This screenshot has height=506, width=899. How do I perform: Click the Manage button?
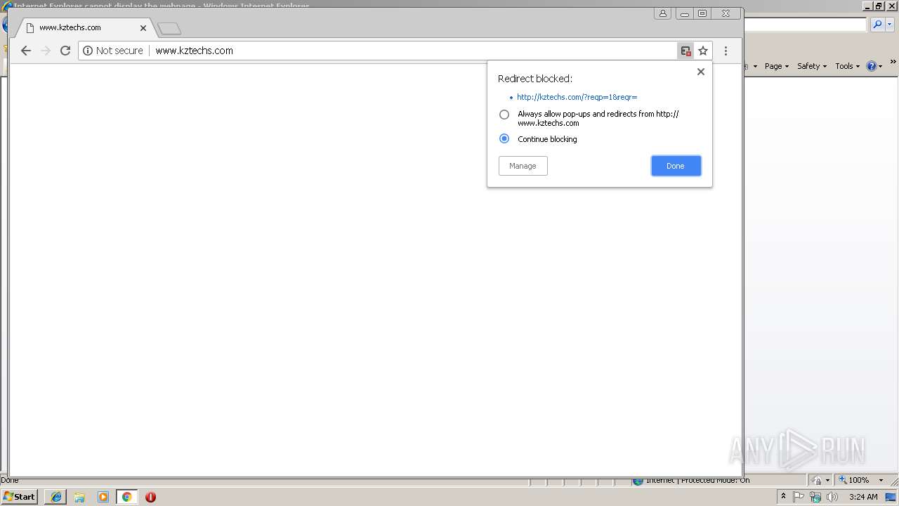523,166
